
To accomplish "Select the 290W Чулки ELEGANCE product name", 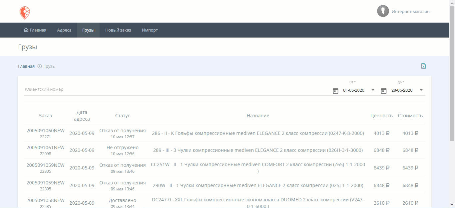I will pos(258,185).
